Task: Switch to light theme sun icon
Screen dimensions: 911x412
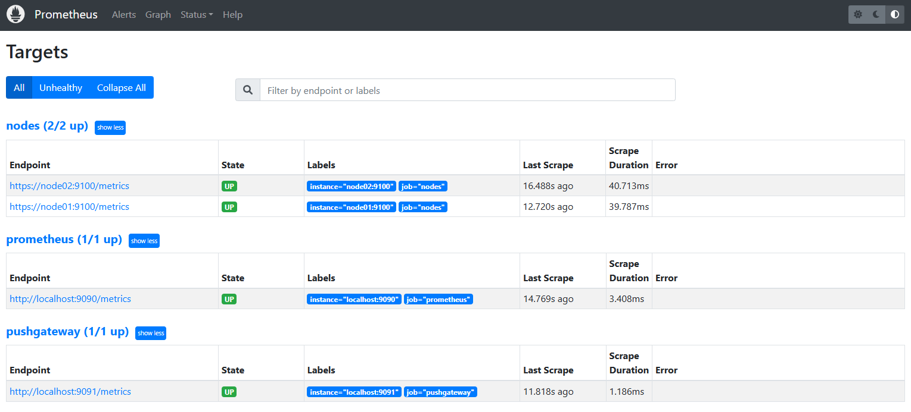Action: 858,14
